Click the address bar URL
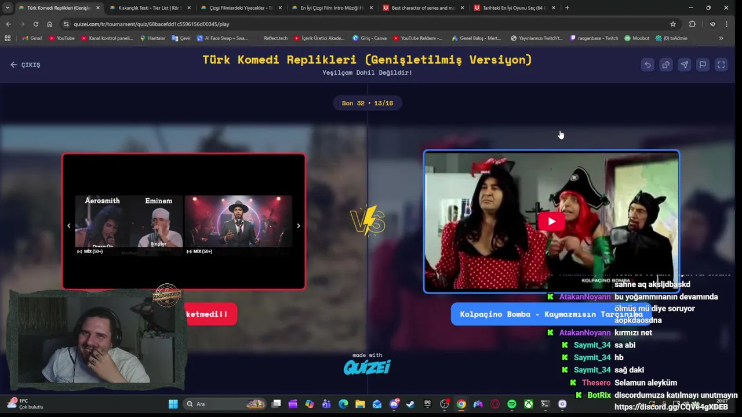Image resolution: width=742 pixels, height=417 pixels. pyautogui.click(x=151, y=24)
